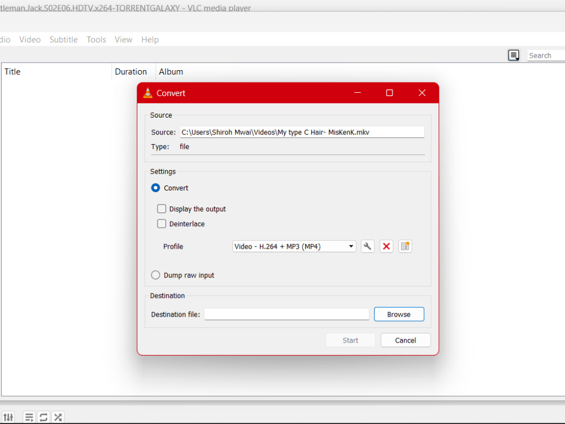Click the Destination file input field
565x424 pixels.
pyautogui.click(x=286, y=314)
